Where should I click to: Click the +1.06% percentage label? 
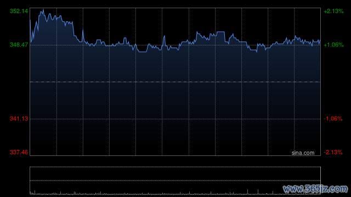[x=333, y=45]
